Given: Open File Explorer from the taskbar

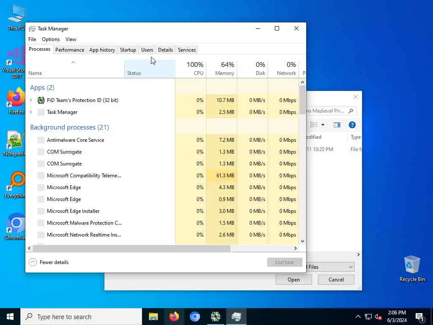Looking at the screenshot, I should click(x=153, y=317).
